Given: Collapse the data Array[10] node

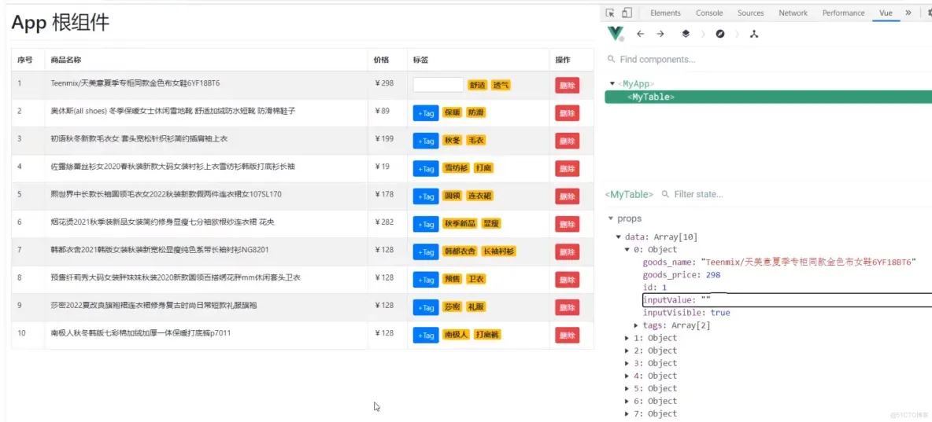Looking at the screenshot, I should click(619, 237).
